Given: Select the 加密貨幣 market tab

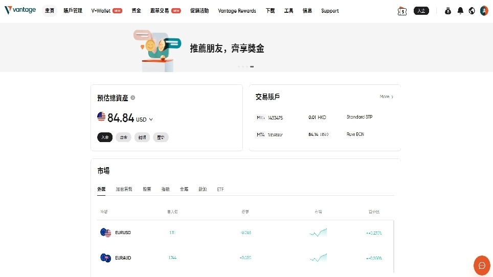Looking at the screenshot, I should [x=124, y=189].
